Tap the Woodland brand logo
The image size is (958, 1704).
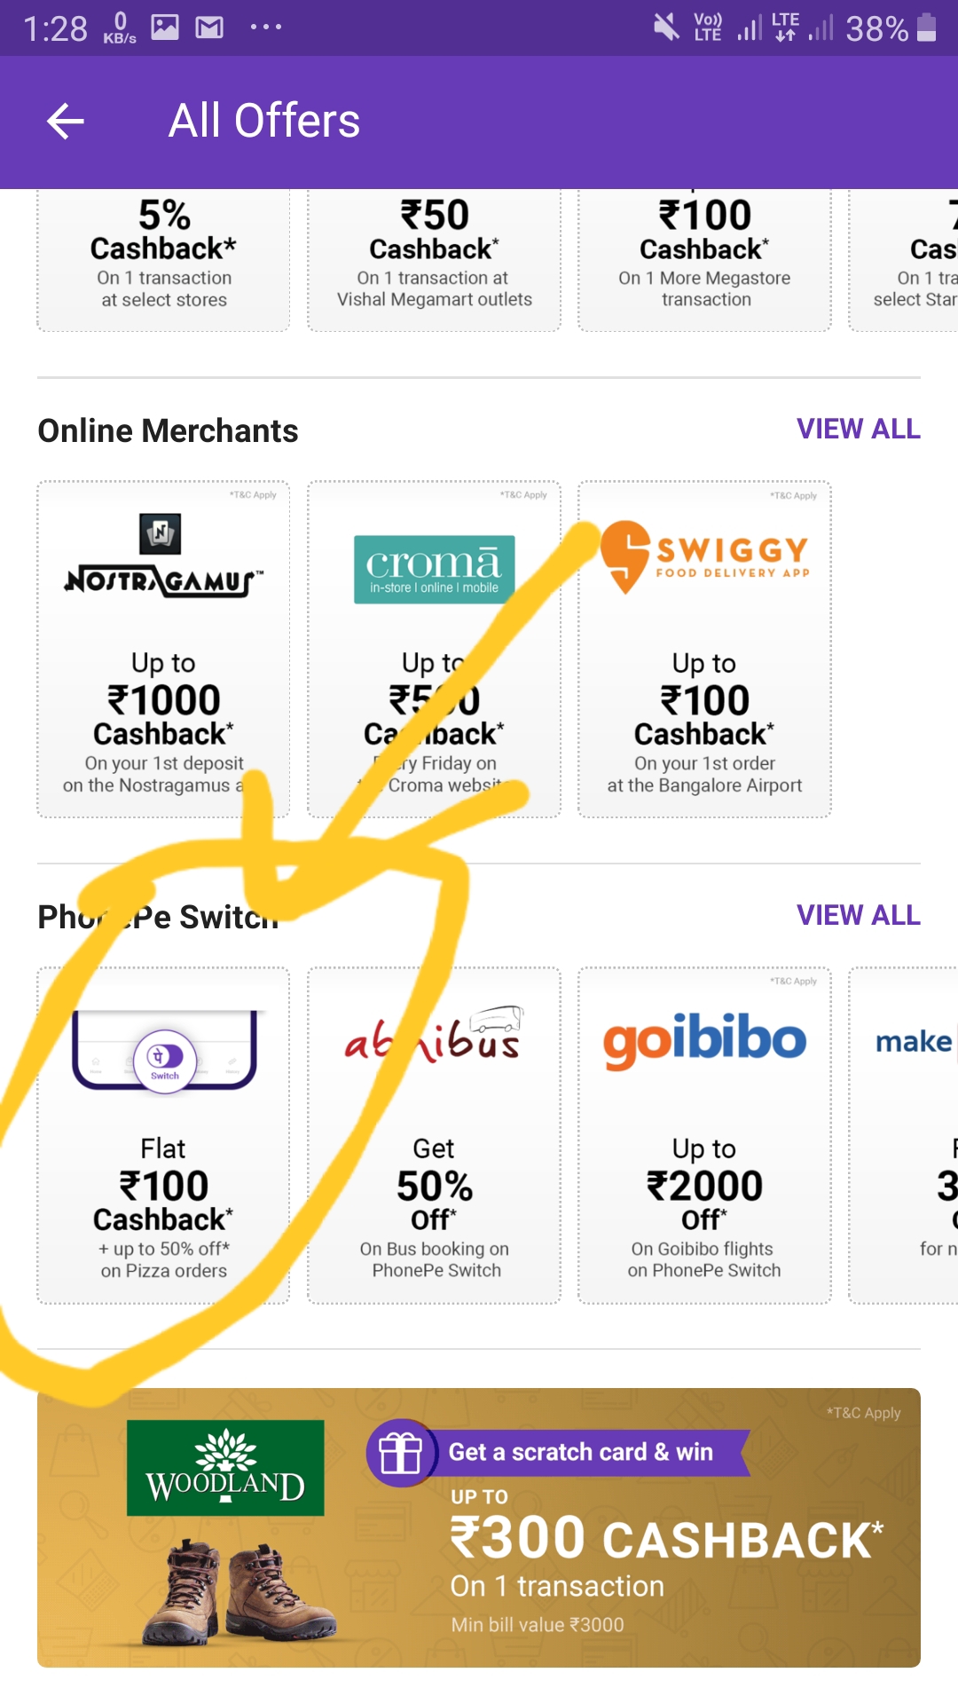(225, 1467)
